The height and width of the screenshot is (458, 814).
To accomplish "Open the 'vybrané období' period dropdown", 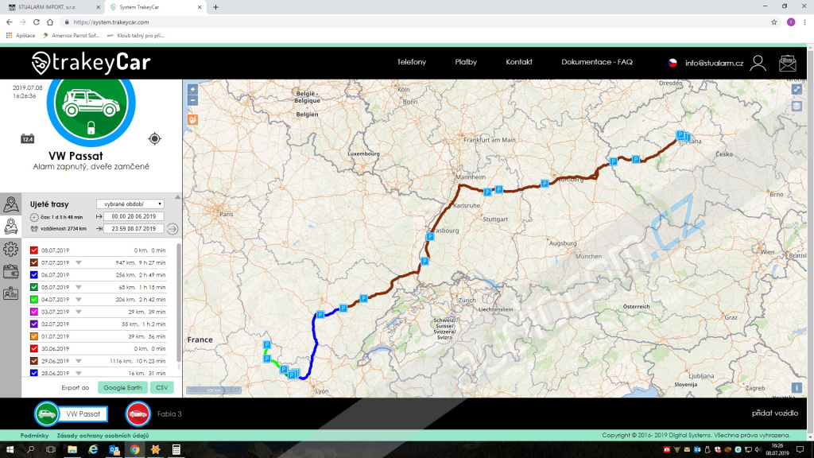I will coord(130,204).
